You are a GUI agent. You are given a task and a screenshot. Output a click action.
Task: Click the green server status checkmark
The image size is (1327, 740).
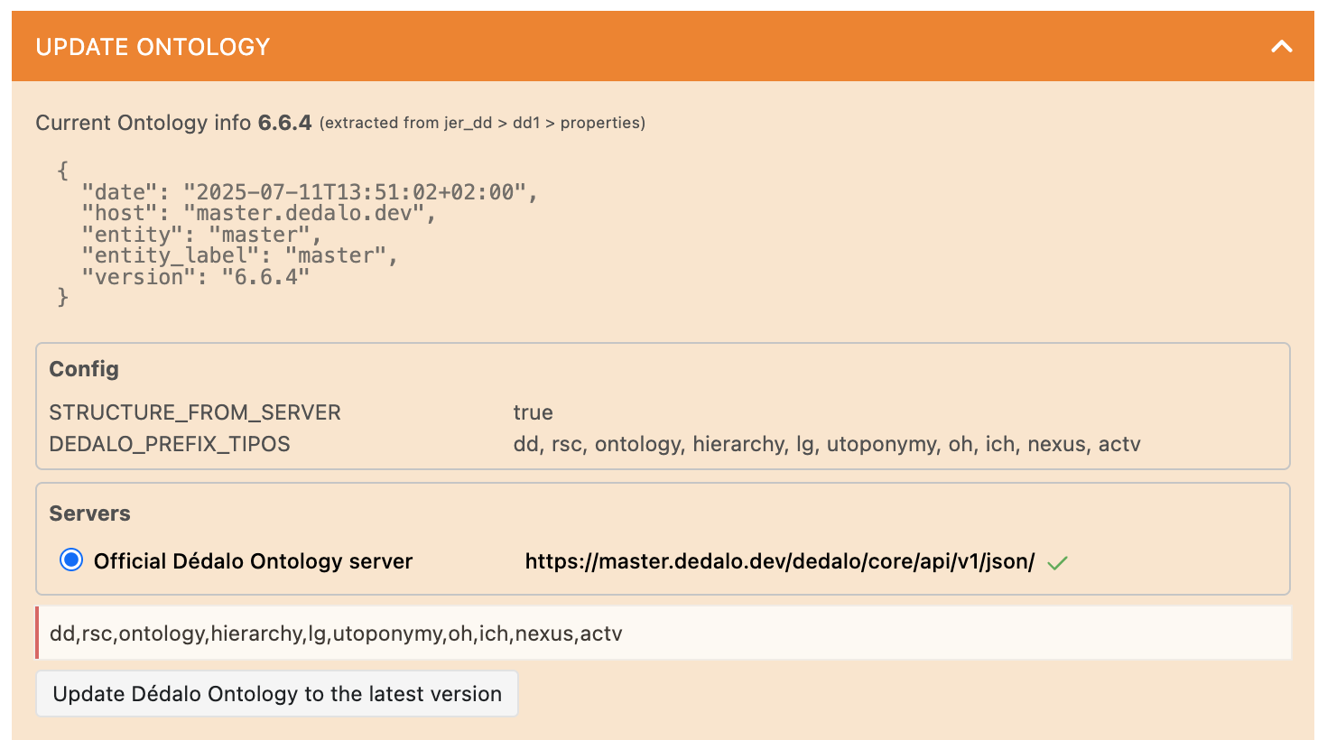pos(1057,563)
